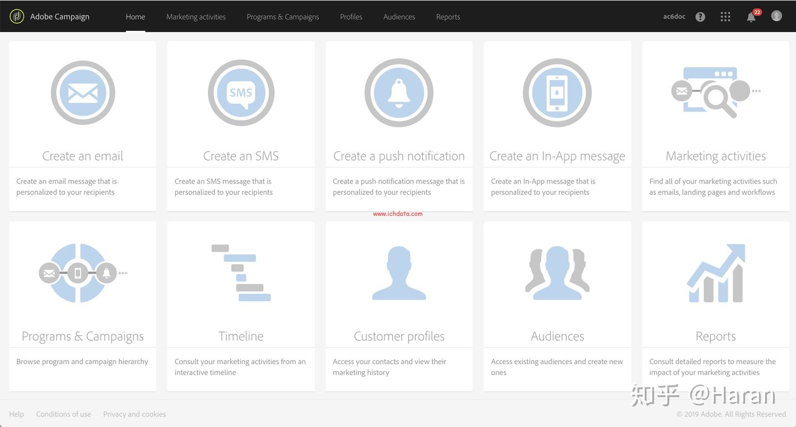The image size is (796, 427).
Task: Click the magnifier Marketing activities icon
Action: pos(716,92)
